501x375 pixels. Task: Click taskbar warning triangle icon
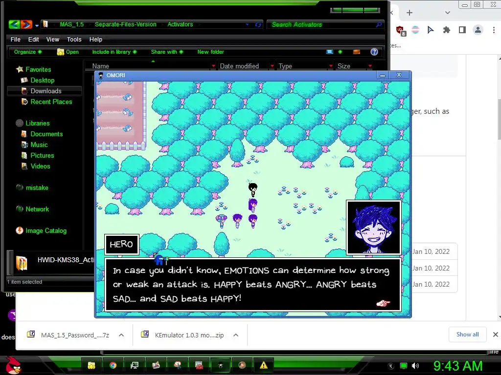coord(264,365)
